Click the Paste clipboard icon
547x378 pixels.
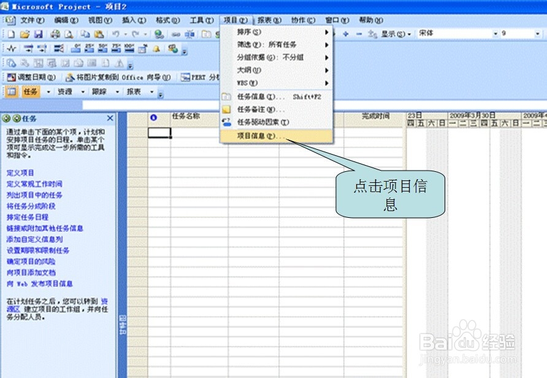click(99, 34)
